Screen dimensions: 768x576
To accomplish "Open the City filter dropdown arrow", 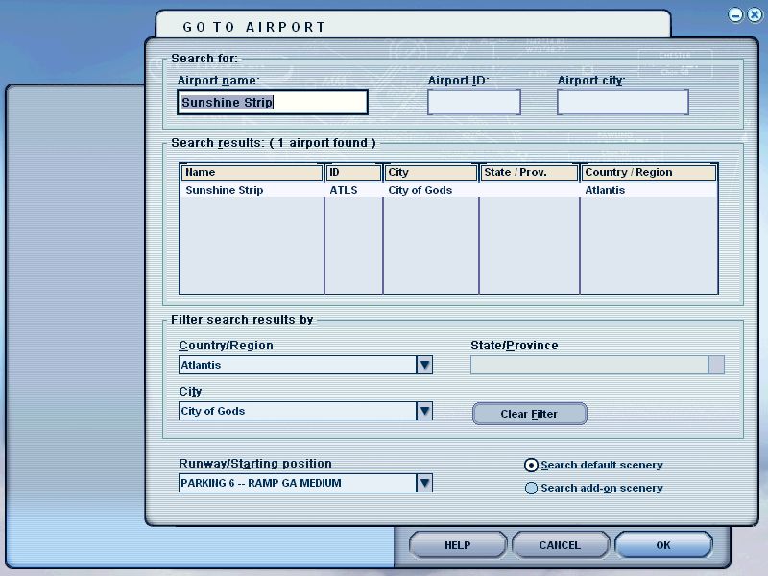I will point(424,411).
